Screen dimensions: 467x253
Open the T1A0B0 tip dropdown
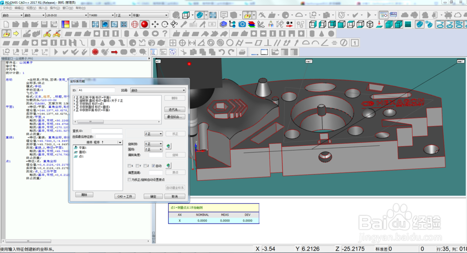click(101, 15)
